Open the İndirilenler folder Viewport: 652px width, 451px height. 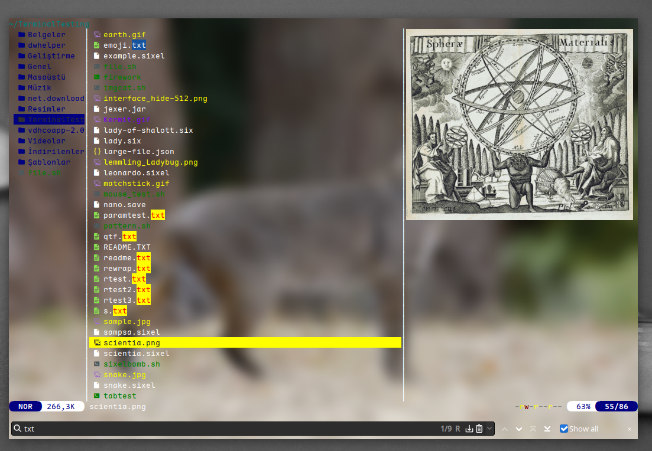(x=56, y=152)
